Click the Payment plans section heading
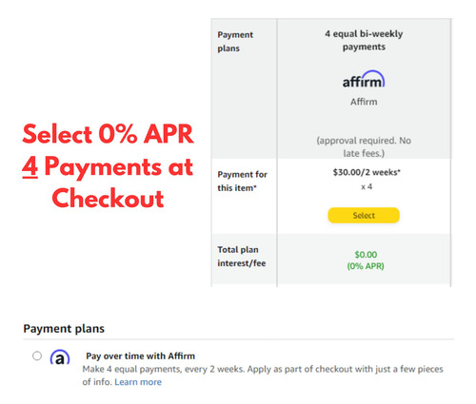 click(64, 329)
